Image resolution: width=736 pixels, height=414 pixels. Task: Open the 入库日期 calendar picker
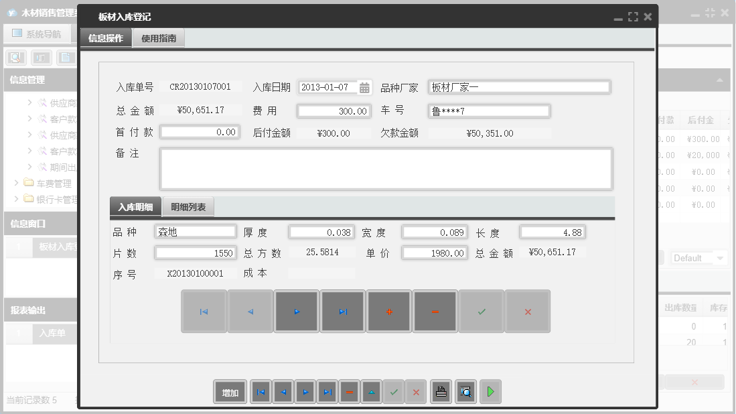click(x=364, y=86)
